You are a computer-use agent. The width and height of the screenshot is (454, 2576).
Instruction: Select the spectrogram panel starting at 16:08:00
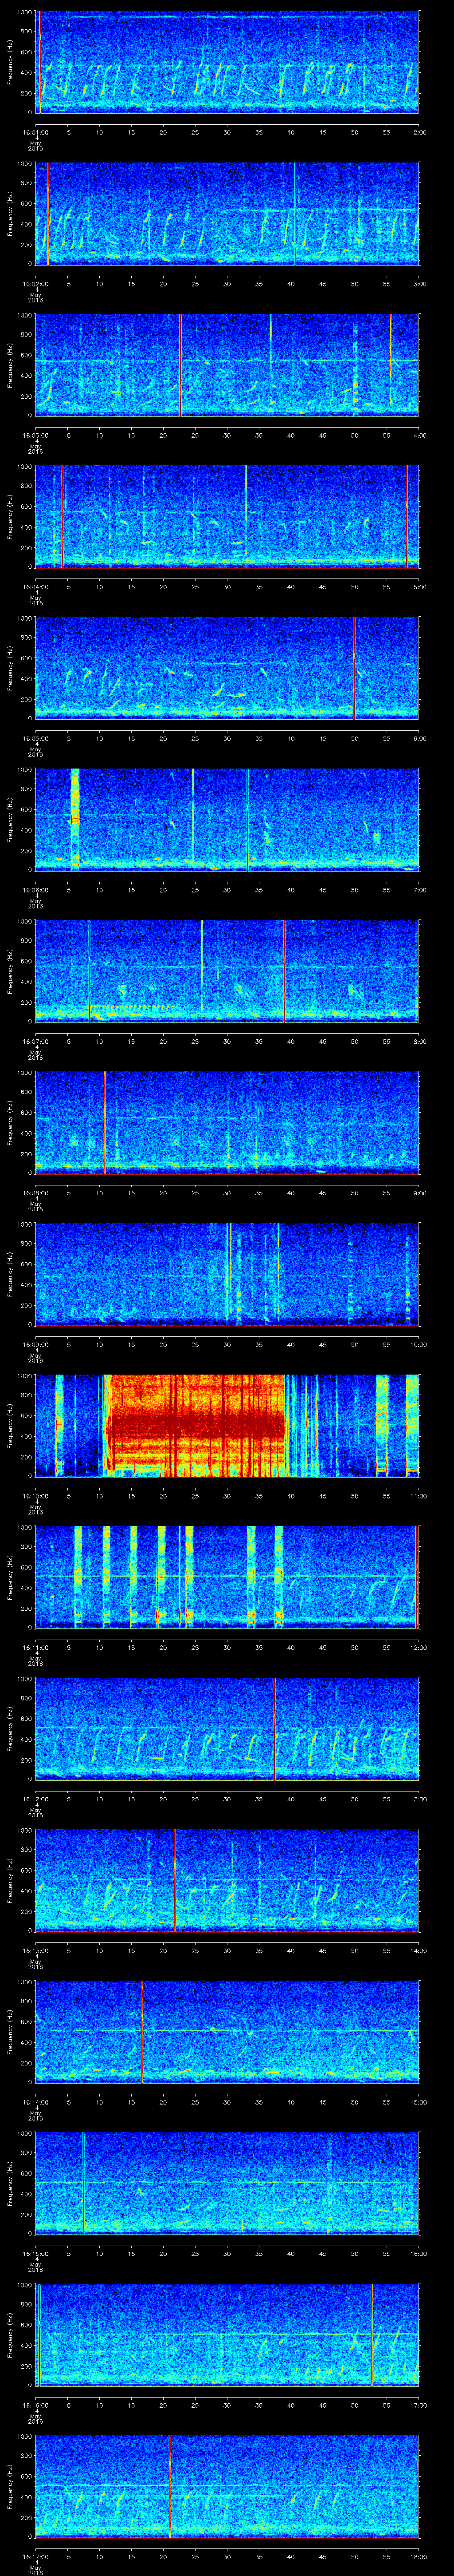pos(227,1122)
